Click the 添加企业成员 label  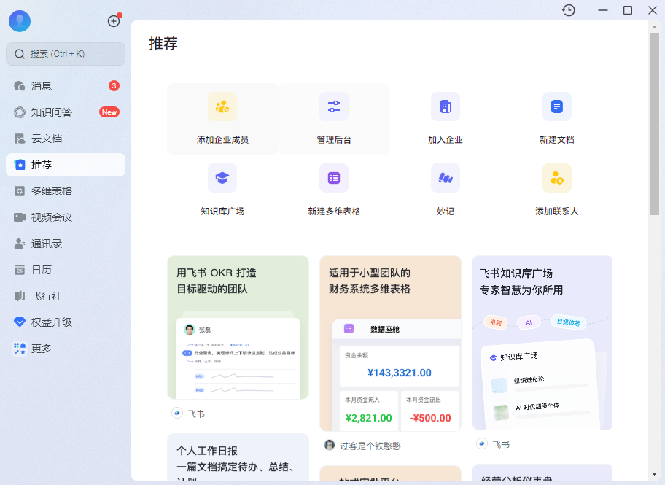point(222,140)
